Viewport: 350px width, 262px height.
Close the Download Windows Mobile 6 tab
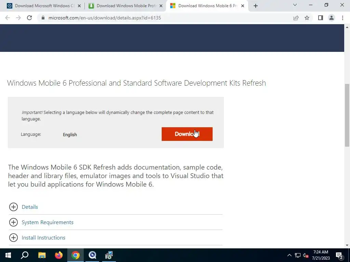tap(243, 6)
